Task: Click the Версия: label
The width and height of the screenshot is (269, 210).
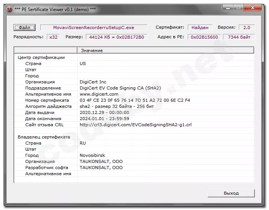Action: [226, 27]
